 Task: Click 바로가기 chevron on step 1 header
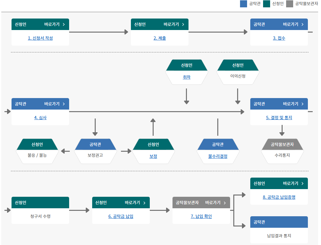(64, 24)
